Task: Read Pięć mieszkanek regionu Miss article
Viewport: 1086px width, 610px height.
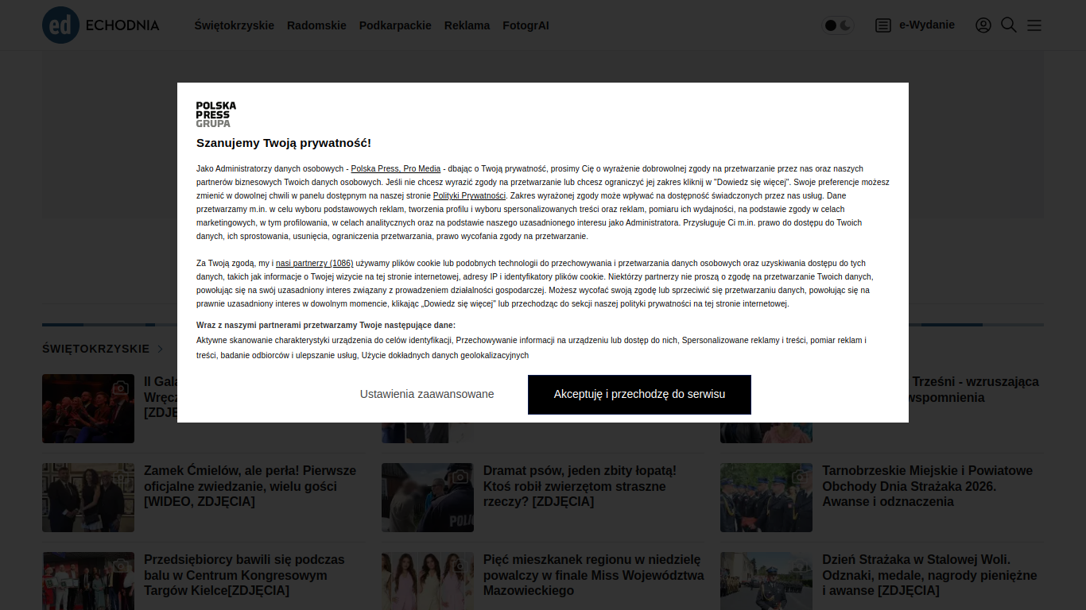Action: (594, 575)
